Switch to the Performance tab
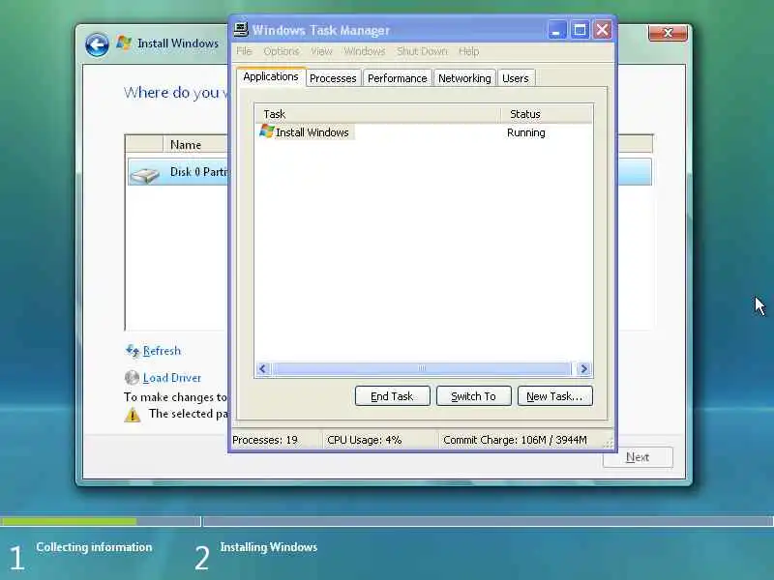The width and height of the screenshot is (774, 580). [398, 78]
